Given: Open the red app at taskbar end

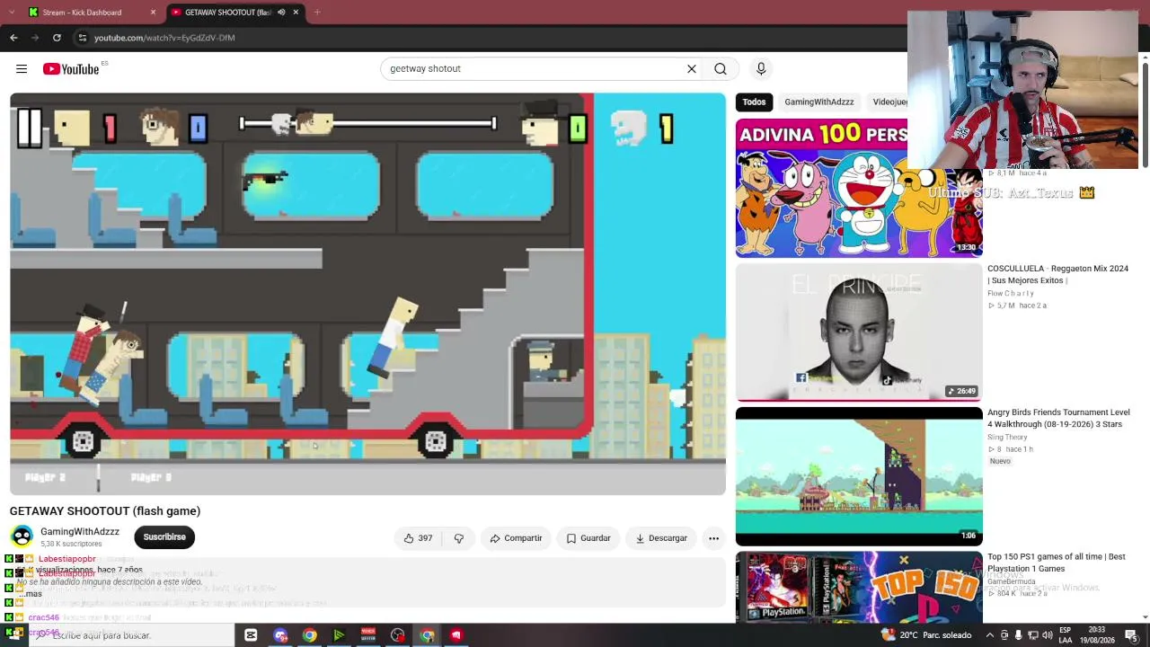Looking at the screenshot, I should pyautogui.click(x=456, y=635).
